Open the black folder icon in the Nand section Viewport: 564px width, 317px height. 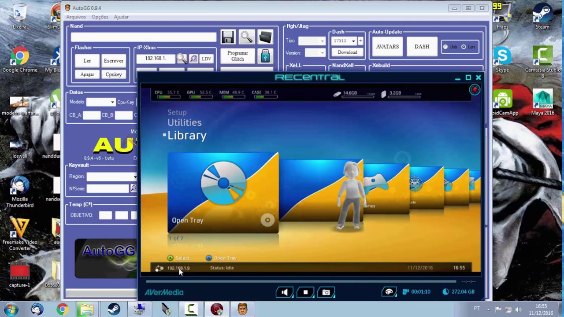click(265, 37)
